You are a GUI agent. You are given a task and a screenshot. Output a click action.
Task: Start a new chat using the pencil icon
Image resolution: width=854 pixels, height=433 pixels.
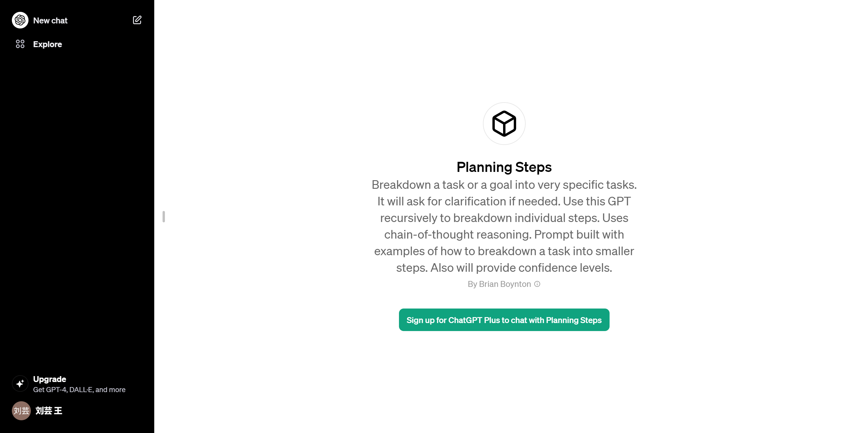[x=137, y=20]
